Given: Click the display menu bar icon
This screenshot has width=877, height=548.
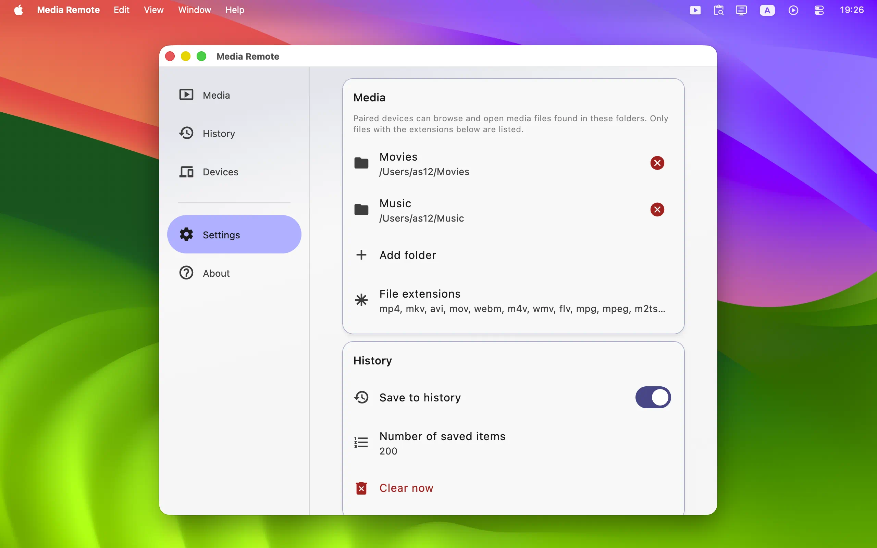Looking at the screenshot, I should [x=741, y=10].
